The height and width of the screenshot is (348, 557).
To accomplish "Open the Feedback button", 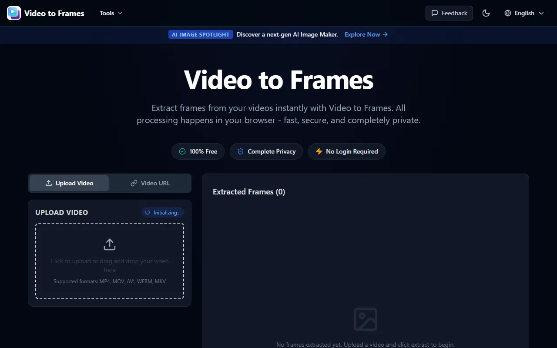I will tap(449, 13).
